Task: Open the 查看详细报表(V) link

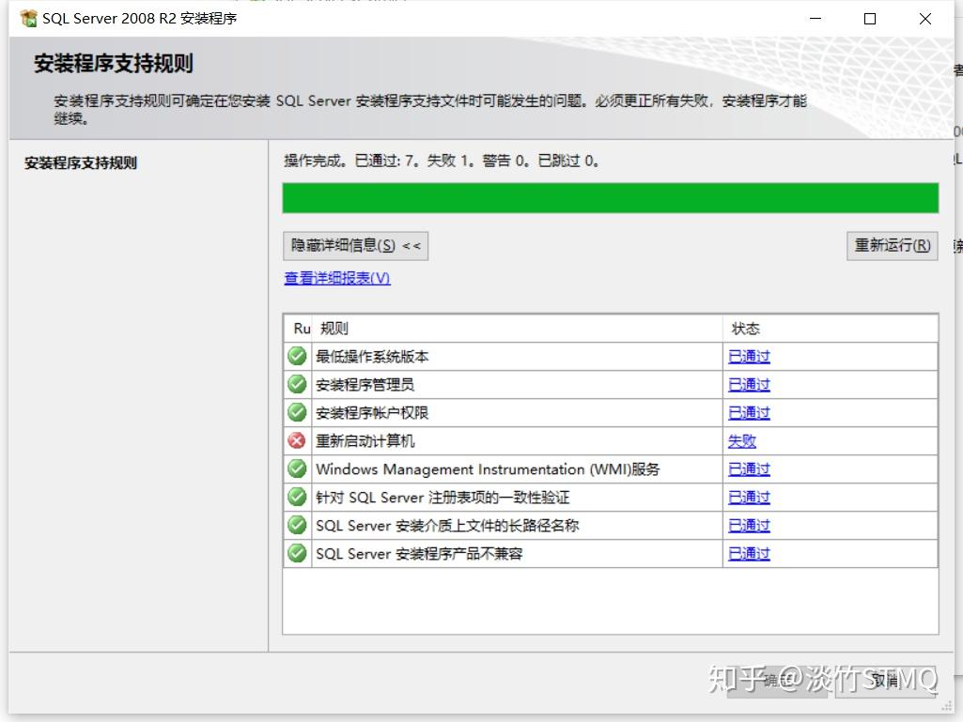Action: tap(337, 278)
